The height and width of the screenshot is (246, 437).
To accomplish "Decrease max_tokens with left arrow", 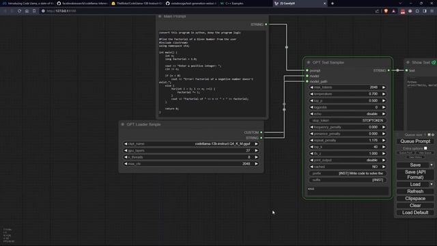I will [311, 87].
